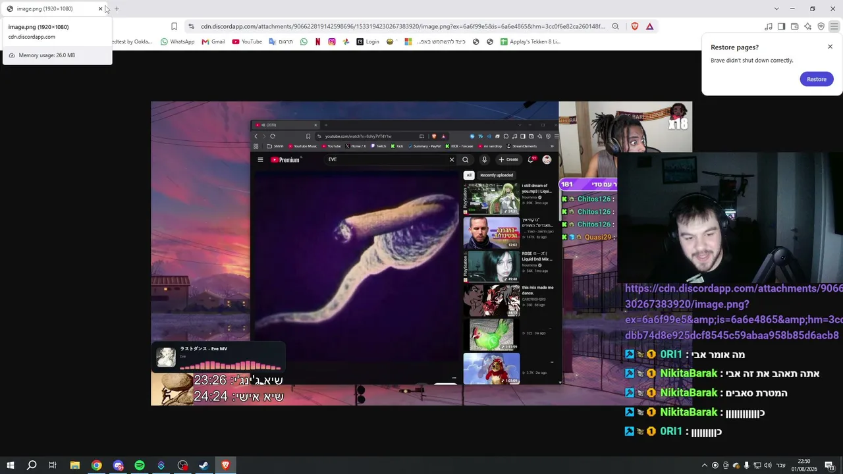Click Restore in the Restore pages popup

pyautogui.click(x=817, y=79)
